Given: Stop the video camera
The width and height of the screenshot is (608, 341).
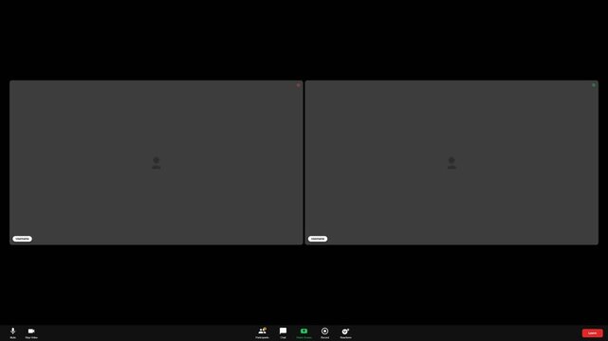Looking at the screenshot, I should (x=31, y=332).
